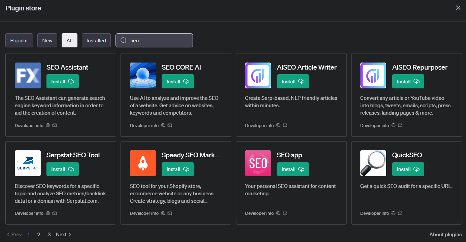Image resolution: width=466 pixels, height=242 pixels.
Task: Open the AISEO Repurposer developer website globe icon
Action: pos(394,125)
